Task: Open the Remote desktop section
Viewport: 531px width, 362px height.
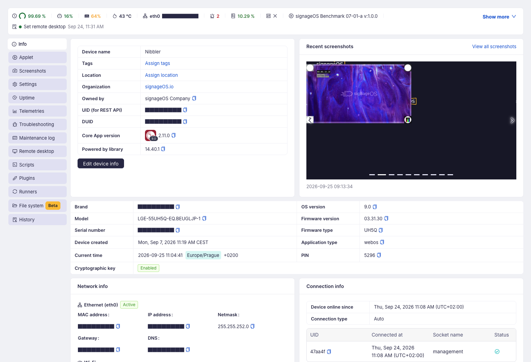Action: tap(37, 151)
